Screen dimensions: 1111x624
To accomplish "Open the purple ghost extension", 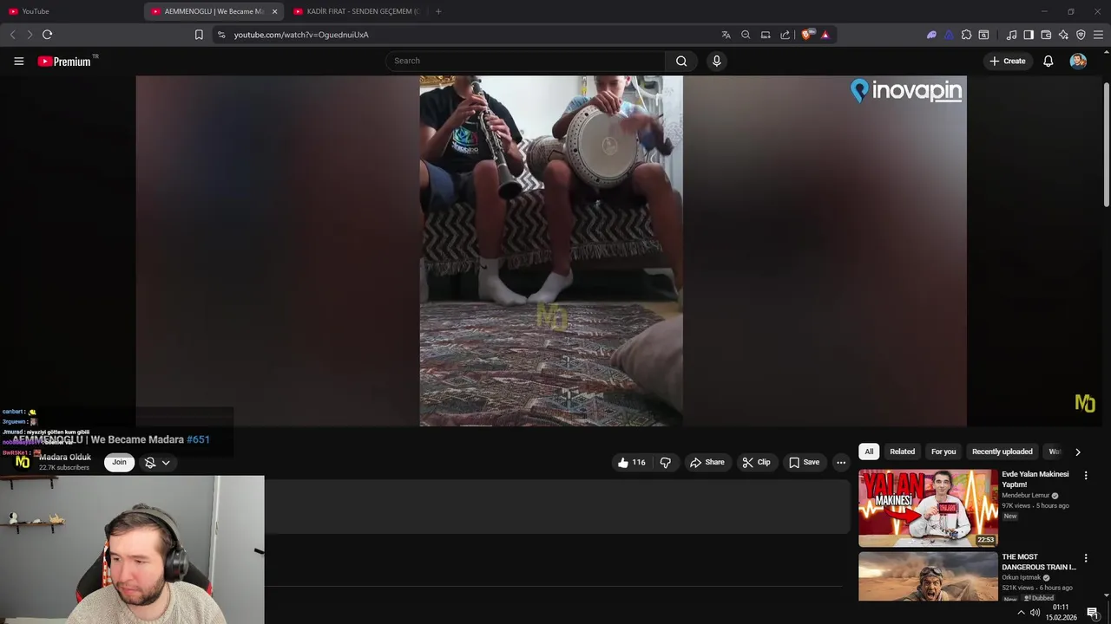I will click(x=931, y=35).
